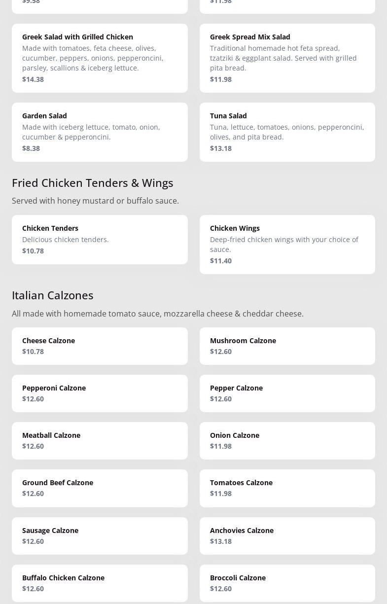Pick the Pepperoni Calzone

click(x=100, y=393)
